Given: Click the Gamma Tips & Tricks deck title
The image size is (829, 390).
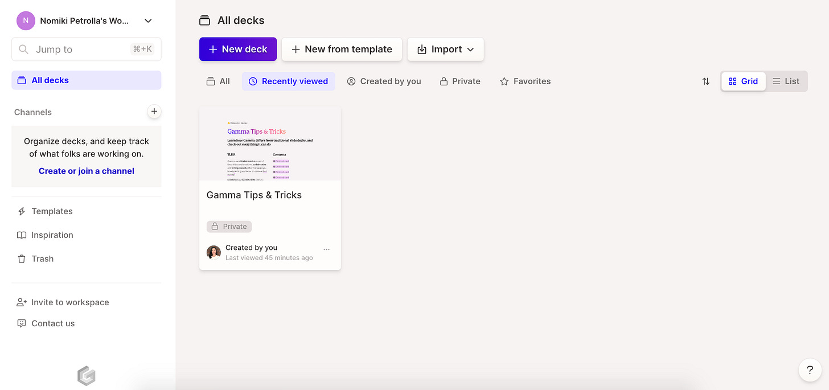Looking at the screenshot, I should pyautogui.click(x=254, y=195).
